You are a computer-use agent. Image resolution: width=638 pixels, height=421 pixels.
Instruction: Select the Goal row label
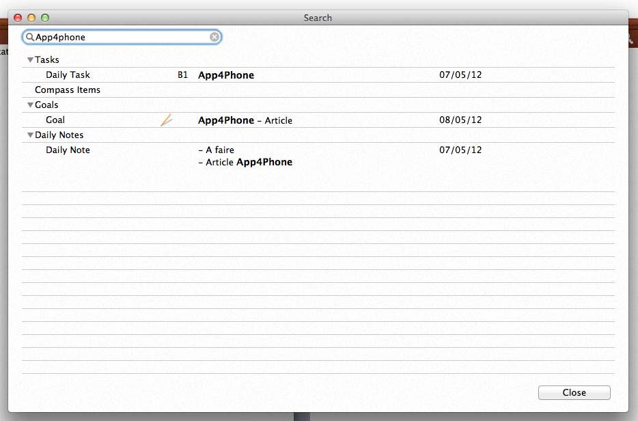point(55,120)
